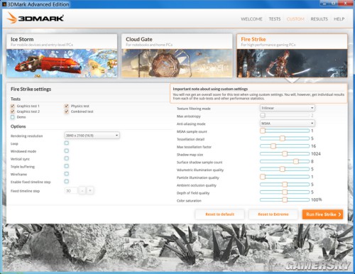
Task: Turn on Vertical sync checkbox
Action: (67, 158)
